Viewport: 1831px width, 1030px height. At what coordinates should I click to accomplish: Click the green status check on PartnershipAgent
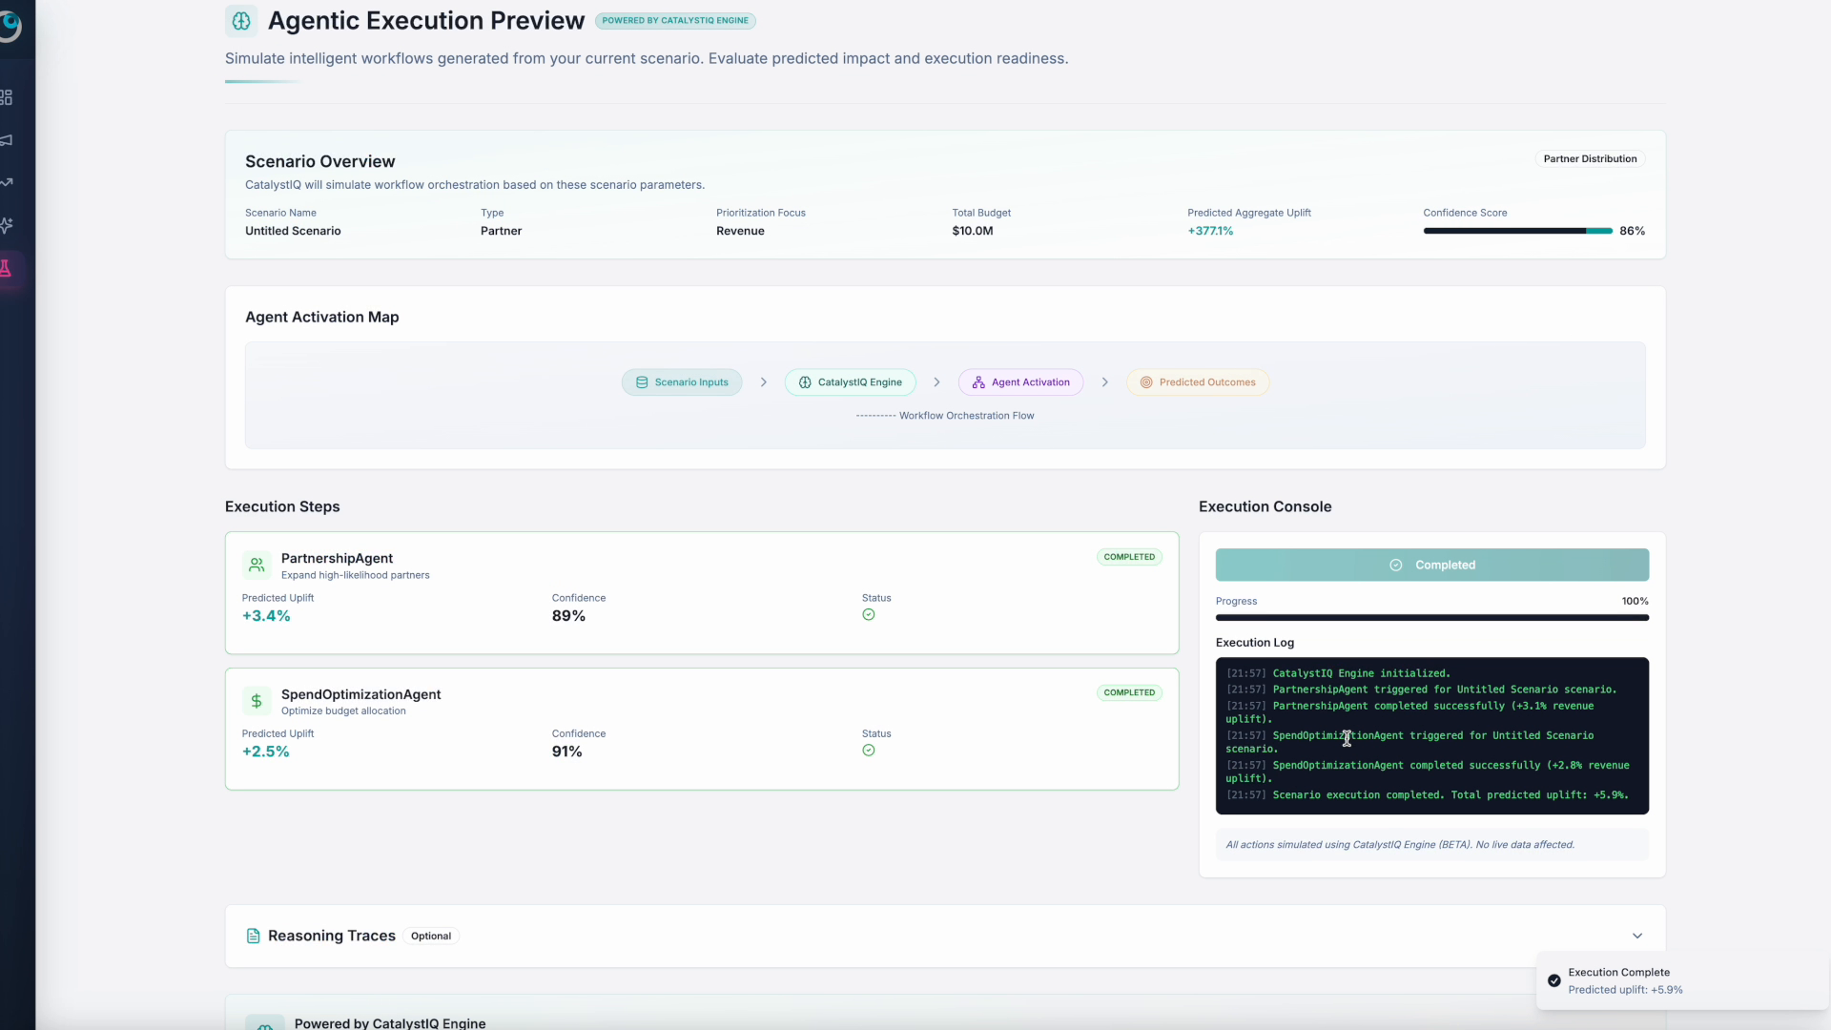pos(869,615)
